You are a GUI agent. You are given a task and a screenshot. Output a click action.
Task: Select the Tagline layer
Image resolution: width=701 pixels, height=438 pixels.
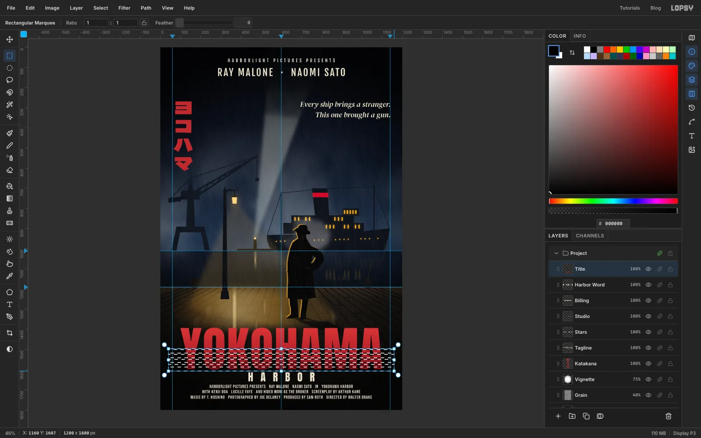(613, 348)
